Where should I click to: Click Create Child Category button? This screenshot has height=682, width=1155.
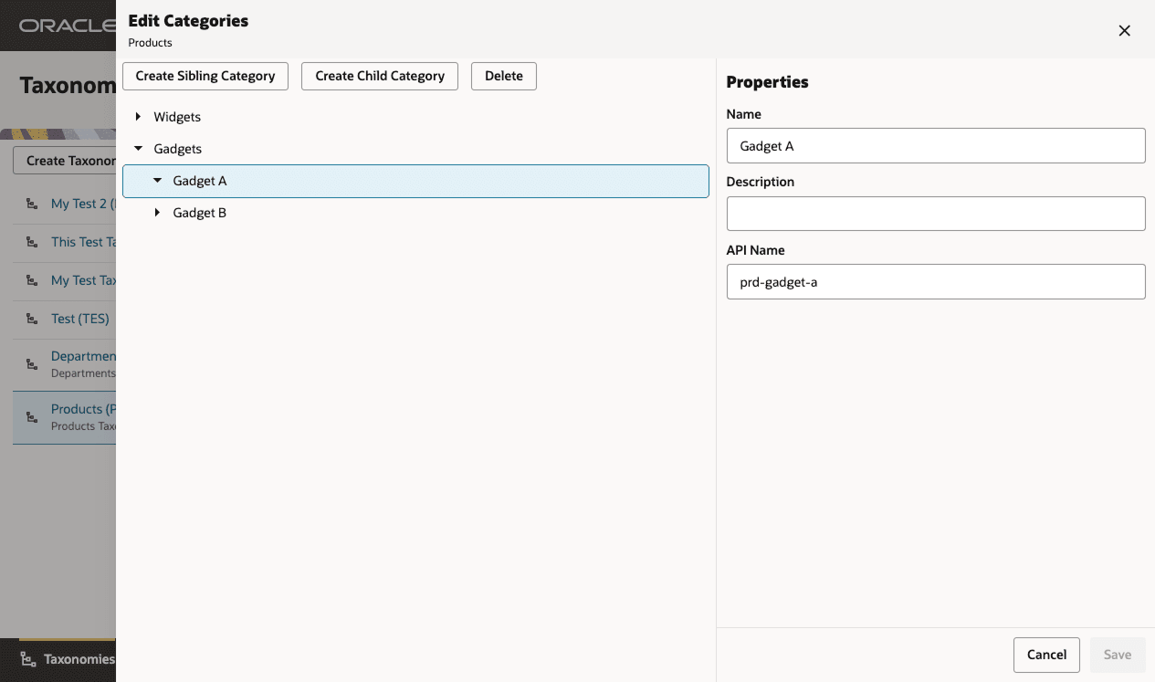pos(380,76)
